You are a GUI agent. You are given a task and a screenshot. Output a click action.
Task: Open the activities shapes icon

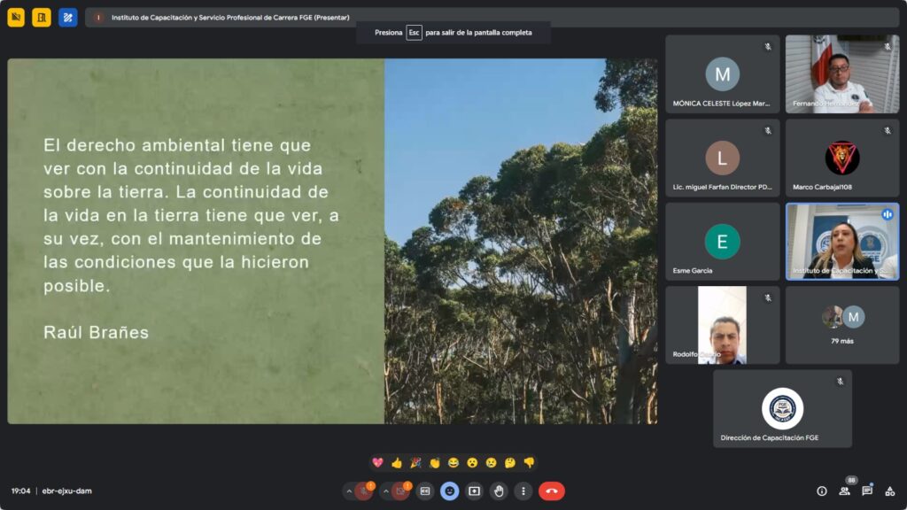pyautogui.click(x=890, y=491)
